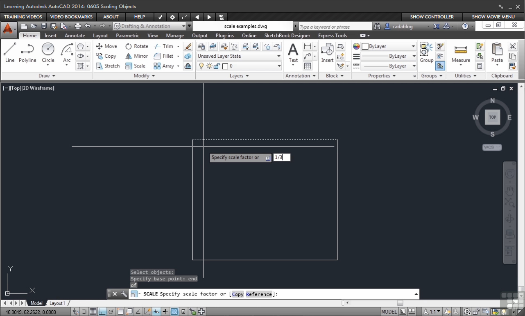Open the Measure utility
The height and width of the screenshot is (316, 525).
(461, 53)
